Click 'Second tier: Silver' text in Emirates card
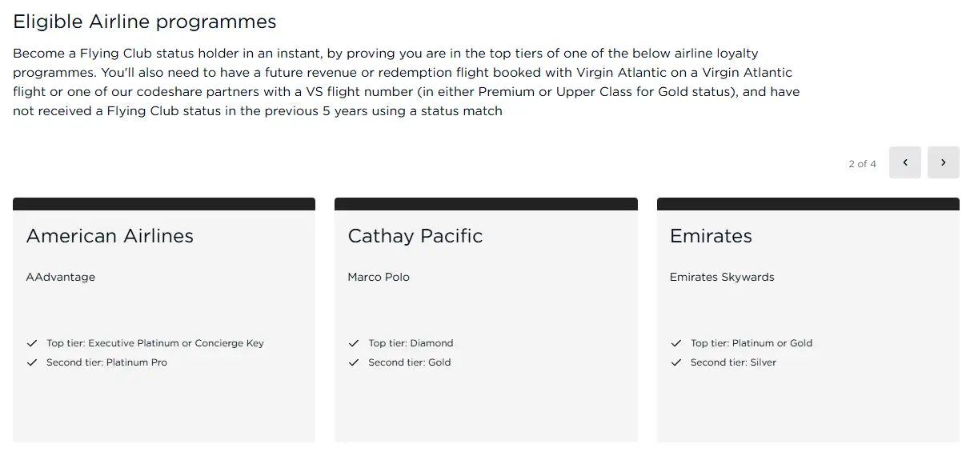 [733, 362]
